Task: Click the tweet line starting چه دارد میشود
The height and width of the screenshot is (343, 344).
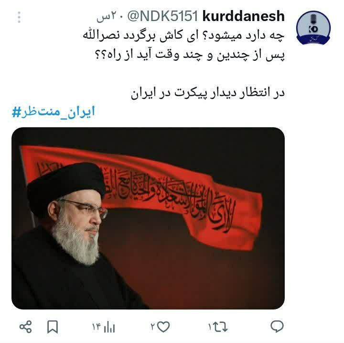Action: point(184,35)
